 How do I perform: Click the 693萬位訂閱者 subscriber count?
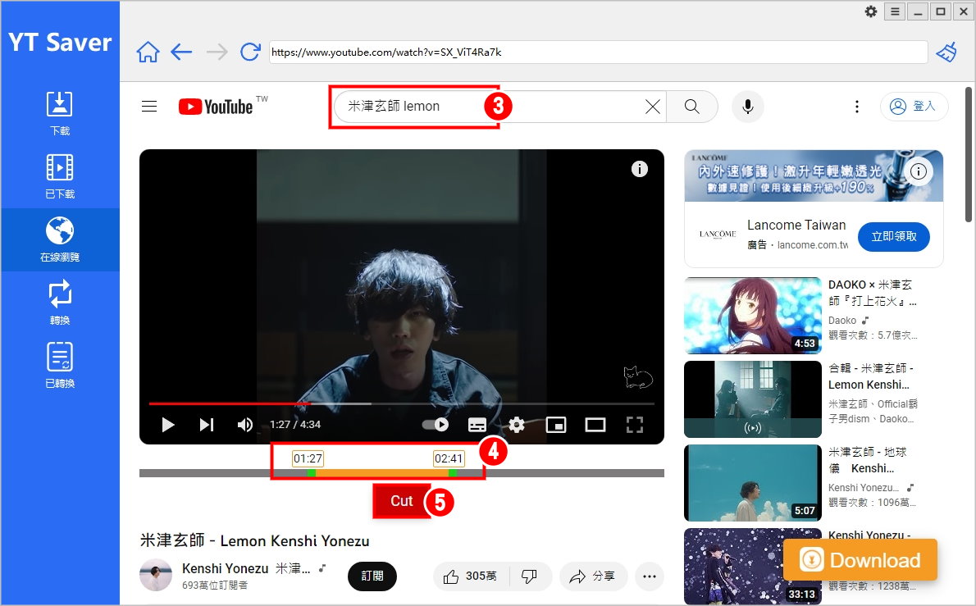215,585
